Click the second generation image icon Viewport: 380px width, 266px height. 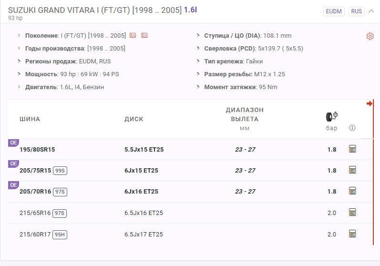pyautogui.click(x=144, y=35)
